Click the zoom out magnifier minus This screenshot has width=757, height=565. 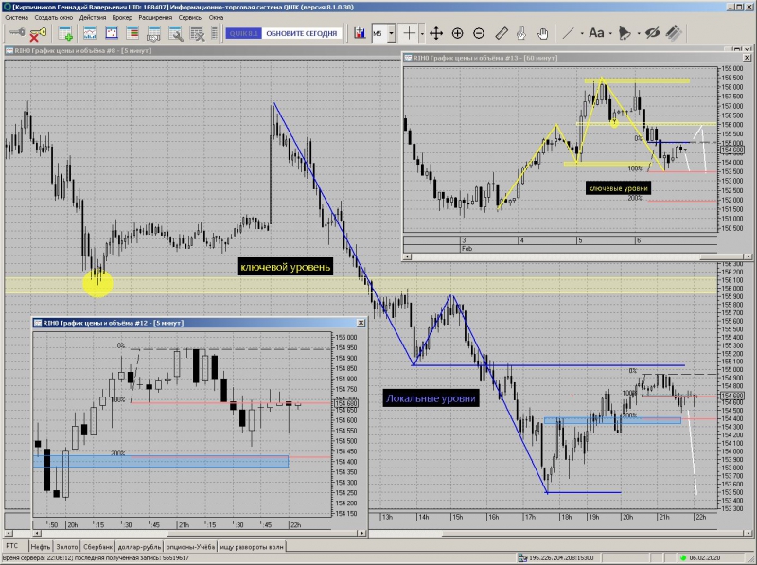[479, 33]
